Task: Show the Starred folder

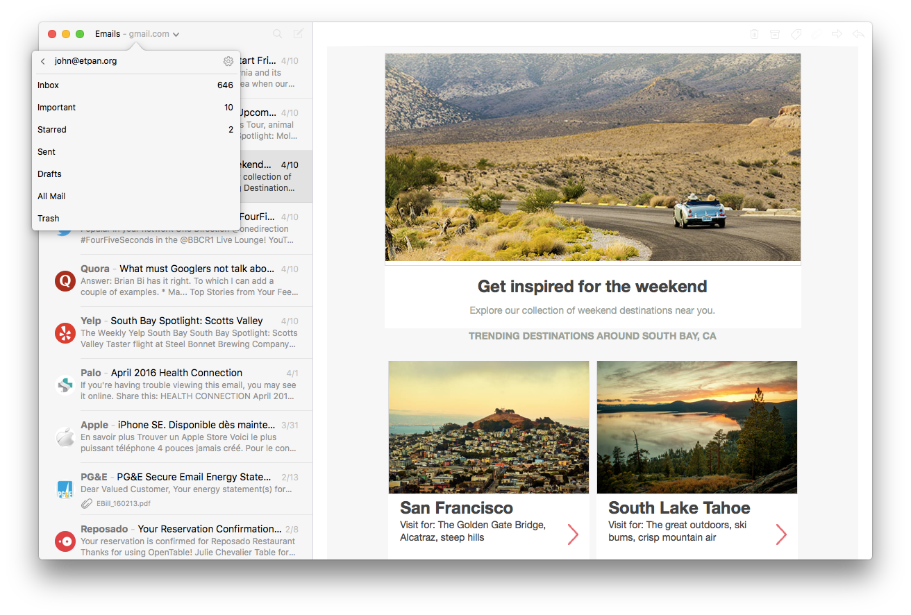Action: pos(136,130)
